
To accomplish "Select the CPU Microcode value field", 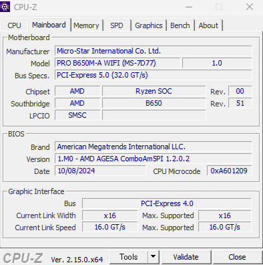I will [229, 171].
